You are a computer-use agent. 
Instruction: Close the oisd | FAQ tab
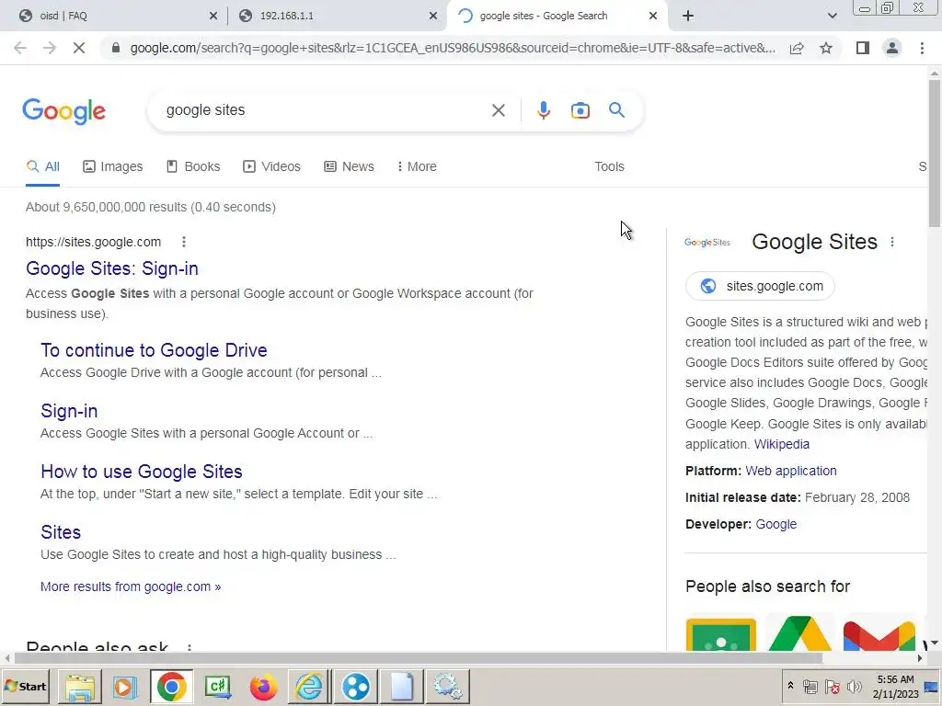point(213,17)
